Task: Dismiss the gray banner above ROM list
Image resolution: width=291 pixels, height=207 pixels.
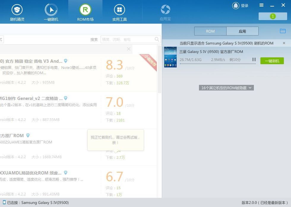Action: click(129, 49)
